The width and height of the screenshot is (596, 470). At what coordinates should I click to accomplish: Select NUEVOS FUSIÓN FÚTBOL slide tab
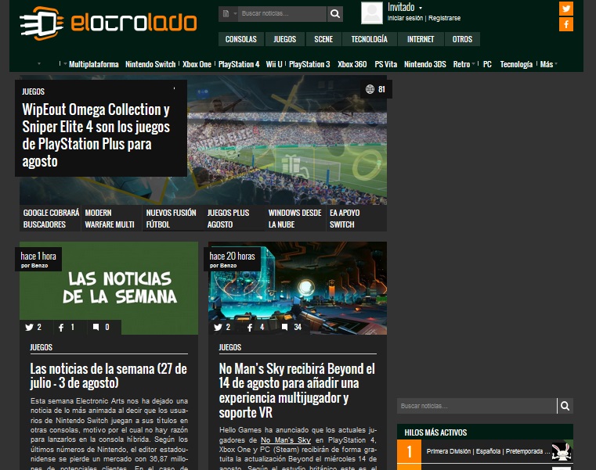point(172,218)
